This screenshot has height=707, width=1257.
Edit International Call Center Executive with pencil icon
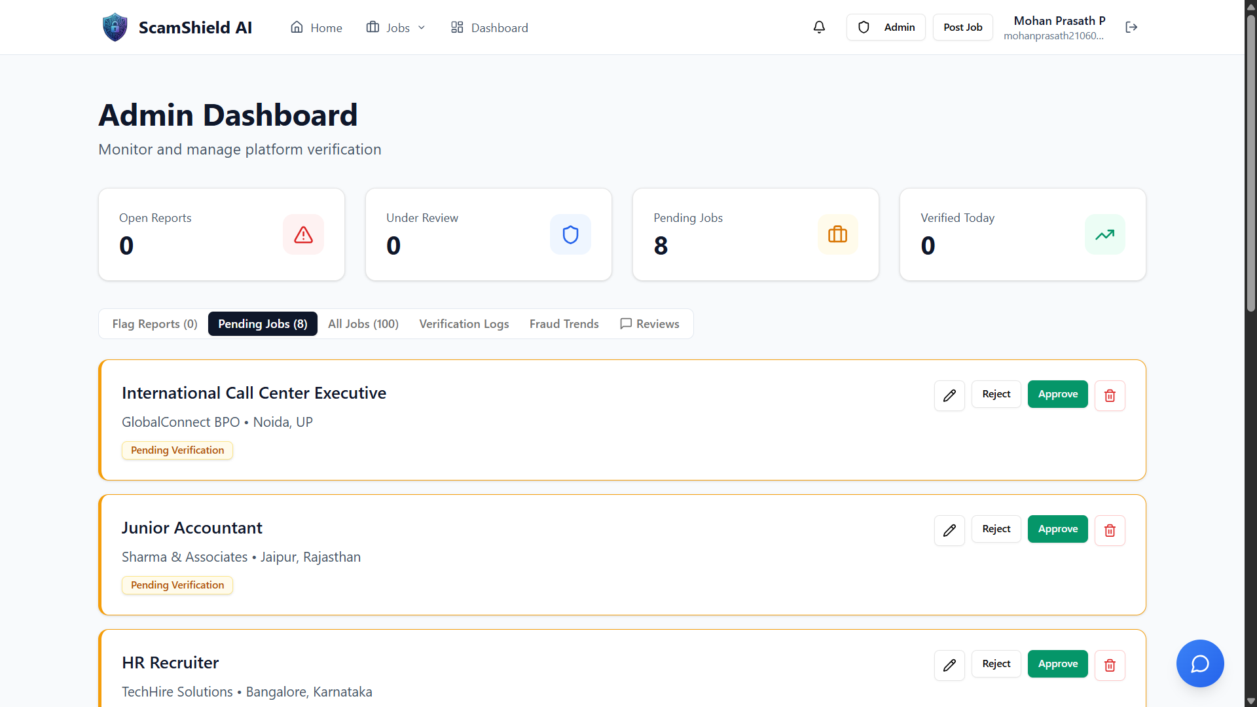[949, 395]
